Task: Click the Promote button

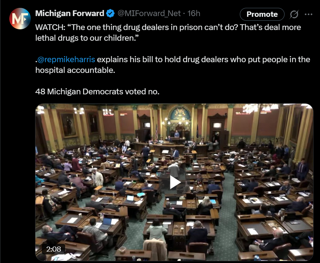Action: (x=262, y=14)
